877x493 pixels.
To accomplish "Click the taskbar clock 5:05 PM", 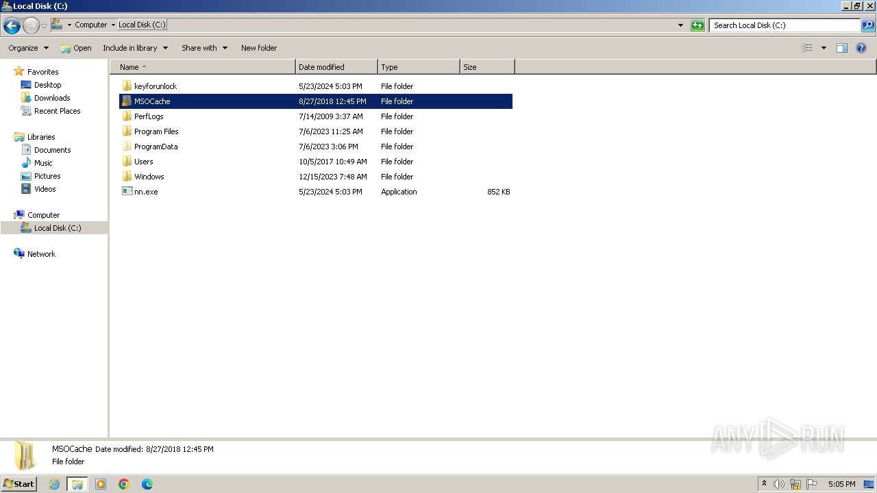I will [841, 484].
